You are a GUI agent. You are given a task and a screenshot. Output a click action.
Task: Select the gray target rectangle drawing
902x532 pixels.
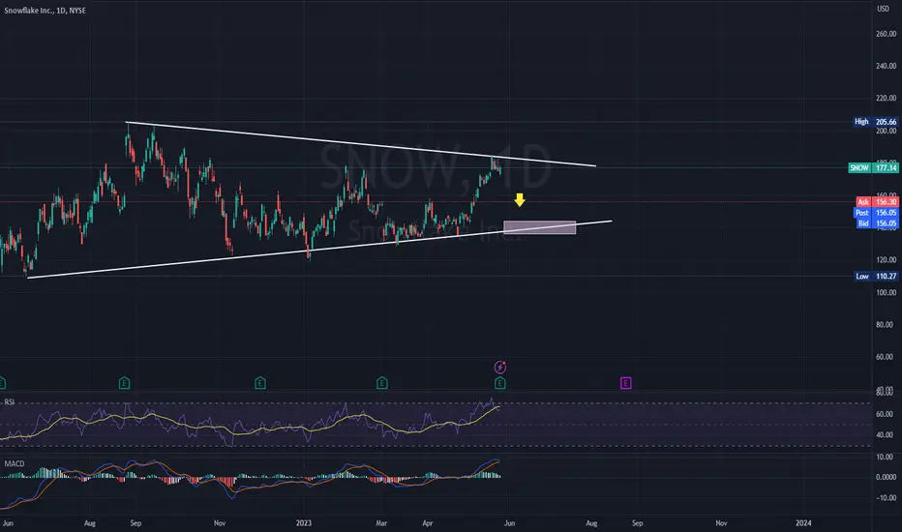pos(540,227)
